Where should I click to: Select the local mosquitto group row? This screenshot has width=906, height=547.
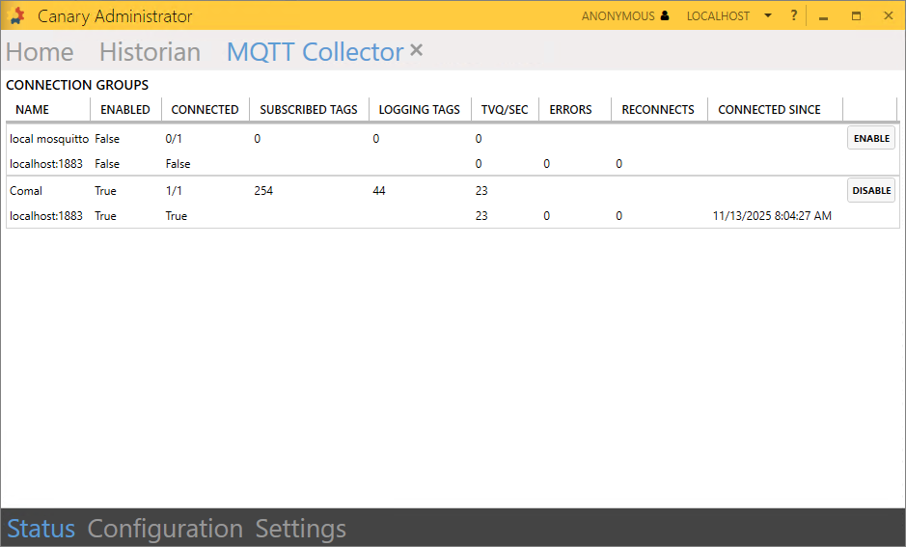click(x=49, y=139)
